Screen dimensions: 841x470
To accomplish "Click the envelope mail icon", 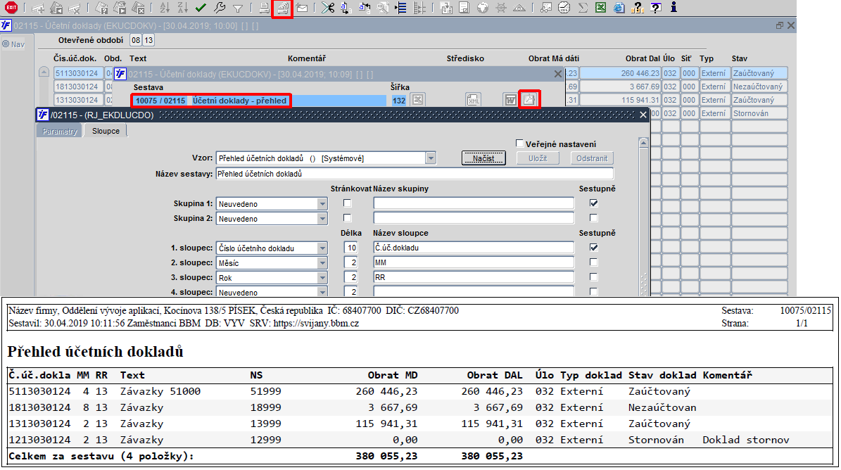I will [x=302, y=8].
